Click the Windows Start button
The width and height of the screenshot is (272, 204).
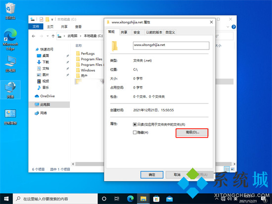point(6,199)
